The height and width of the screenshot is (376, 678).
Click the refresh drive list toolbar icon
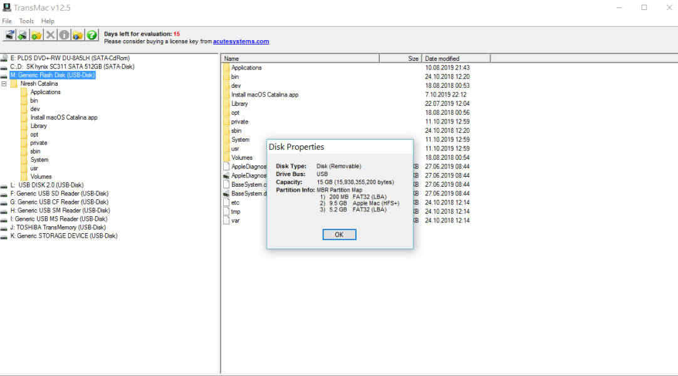9,35
